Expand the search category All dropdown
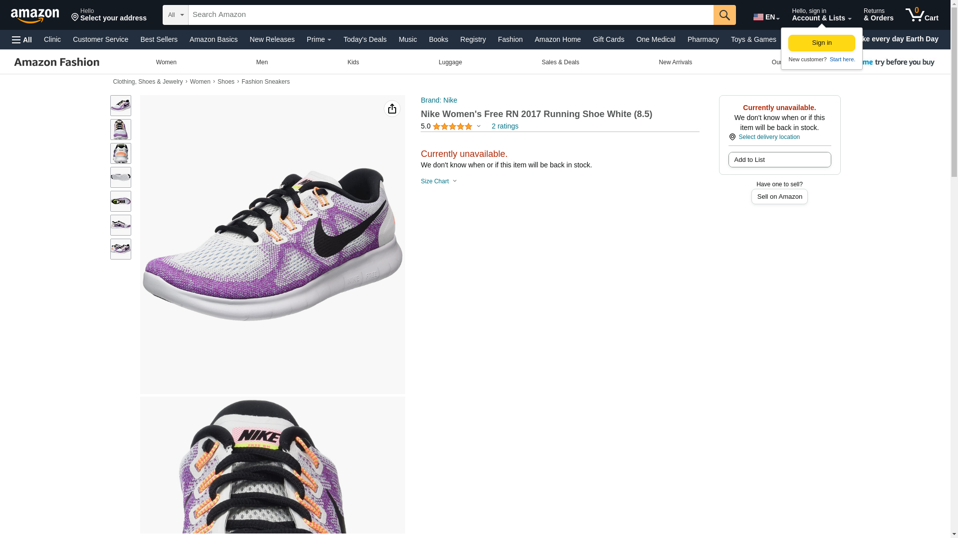The width and height of the screenshot is (958, 538). point(176,15)
